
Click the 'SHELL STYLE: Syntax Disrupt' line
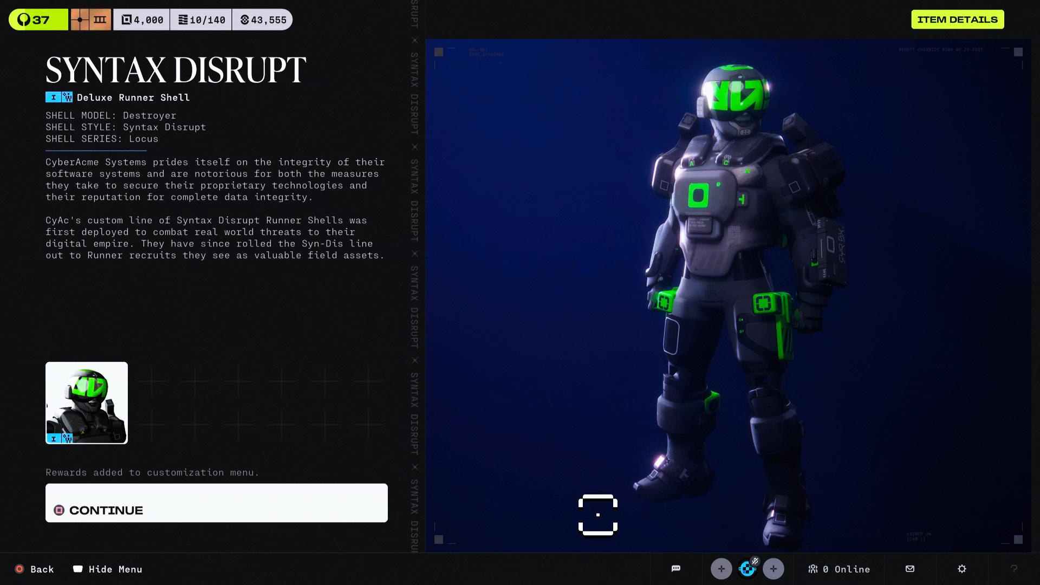(126, 127)
